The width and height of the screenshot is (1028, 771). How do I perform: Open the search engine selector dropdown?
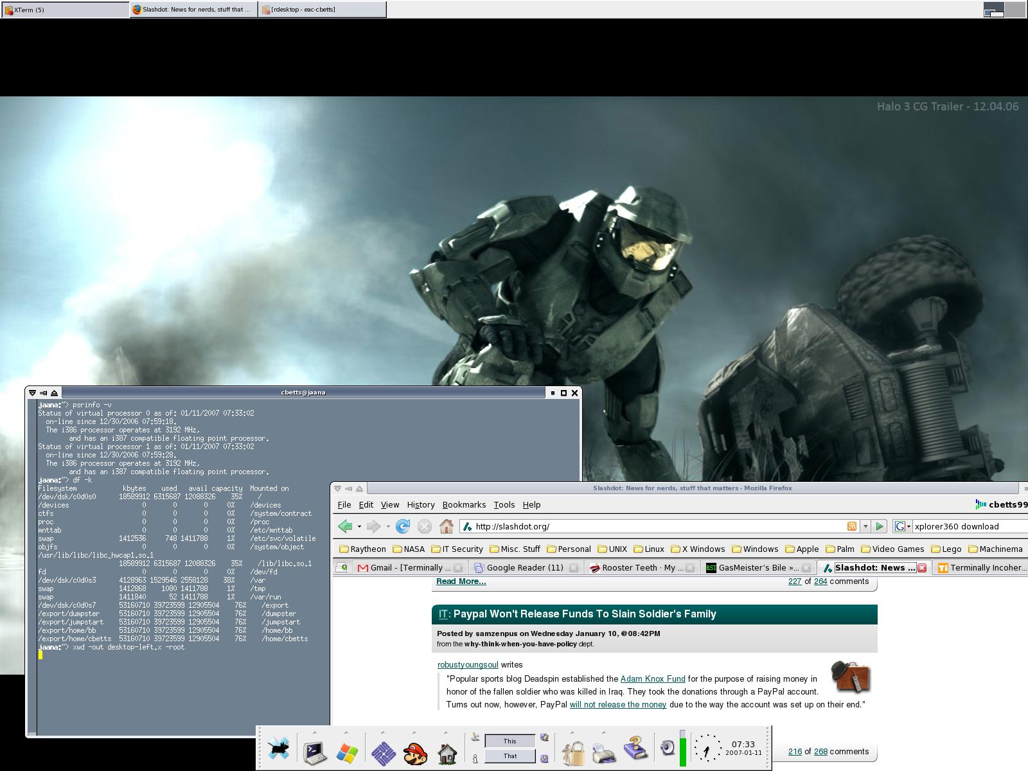903,526
